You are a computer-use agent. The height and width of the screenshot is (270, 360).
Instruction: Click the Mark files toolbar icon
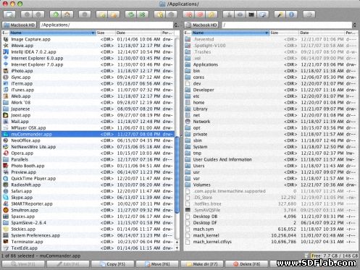pyautogui.click(x=102, y=14)
